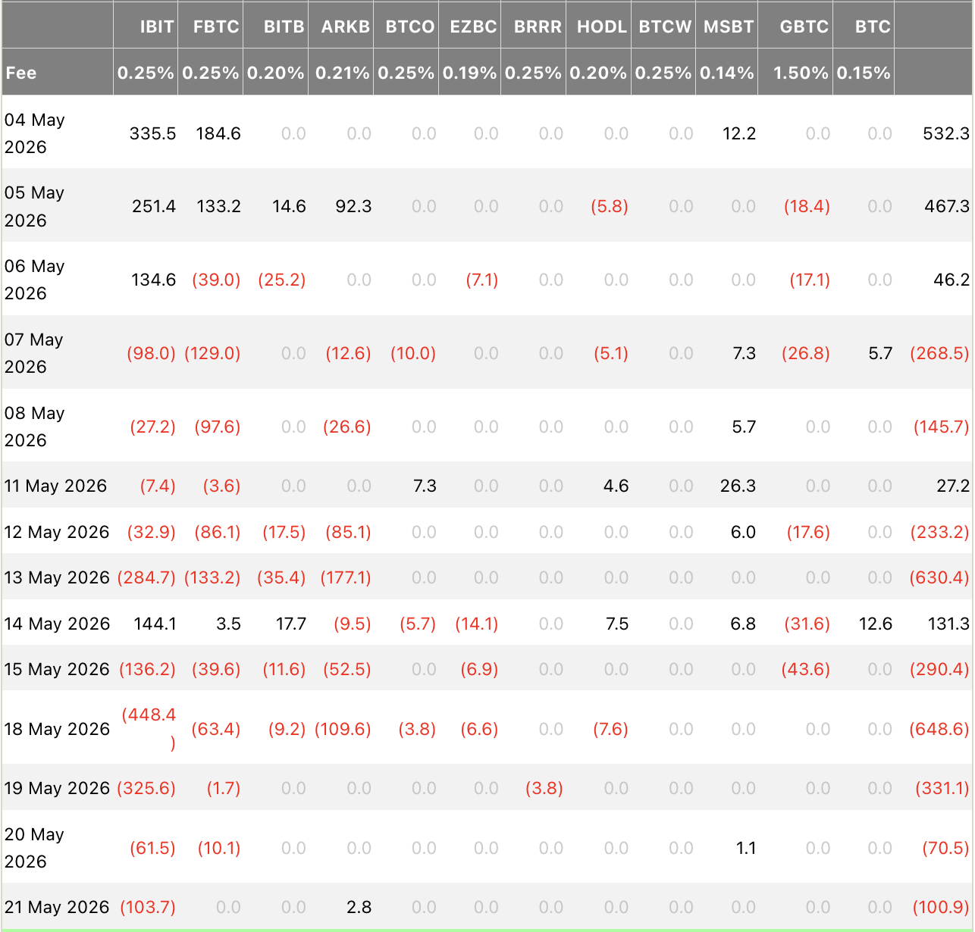975x932 pixels.
Task: Select the 0.14% fee under MSBT
Action: pyautogui.click(x=727, y=73)
